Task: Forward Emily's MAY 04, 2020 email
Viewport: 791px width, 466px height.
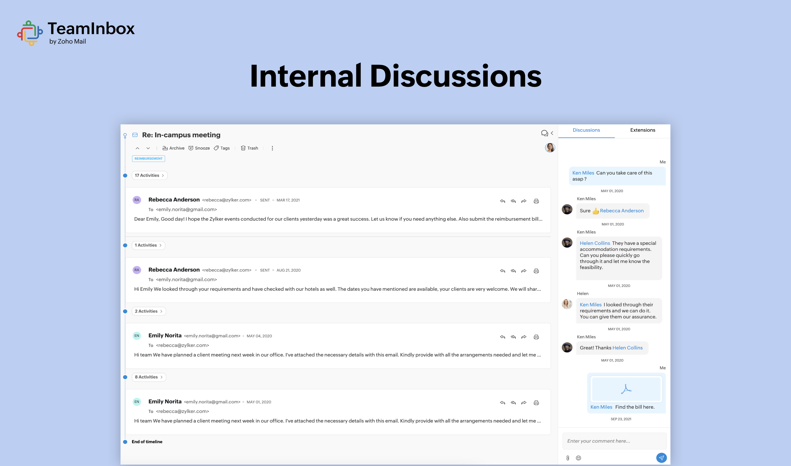Action: pos(524,337)
